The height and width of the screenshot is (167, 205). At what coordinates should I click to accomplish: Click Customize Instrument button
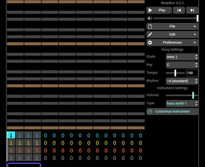[x=172, y=111]
